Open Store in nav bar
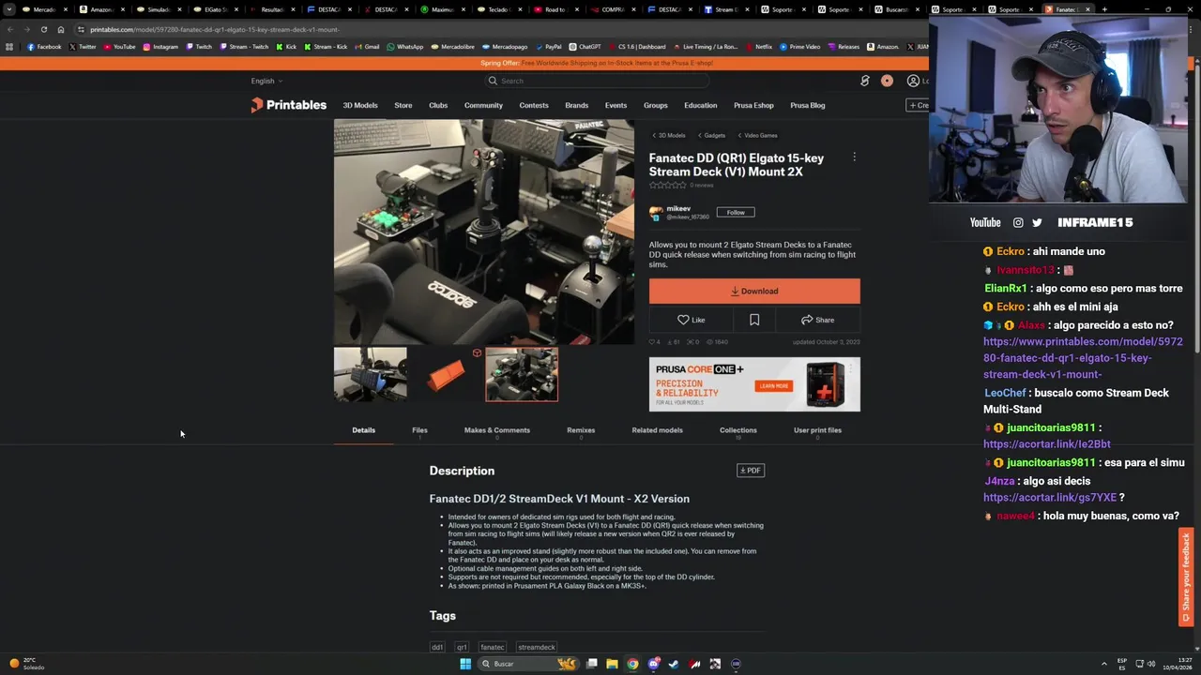This screenshot has width=1201, height=675. [403, 105]
